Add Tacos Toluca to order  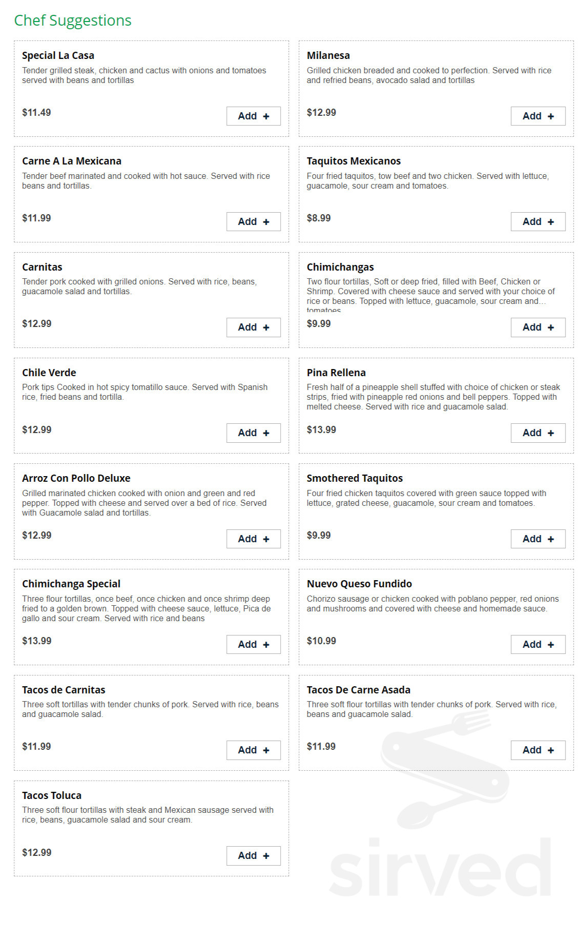[254, 856]
